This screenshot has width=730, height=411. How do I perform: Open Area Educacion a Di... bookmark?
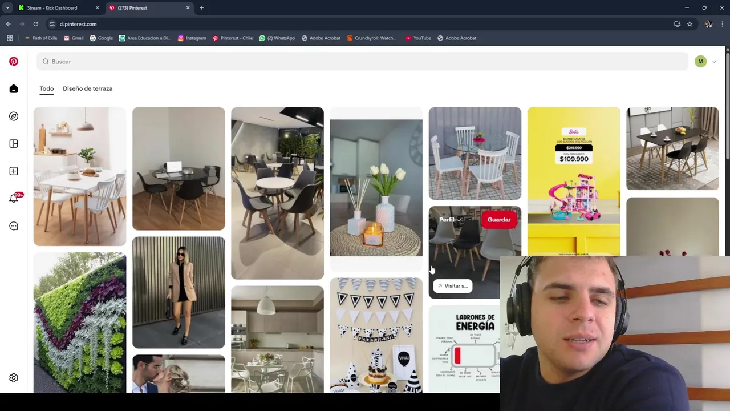145,38
